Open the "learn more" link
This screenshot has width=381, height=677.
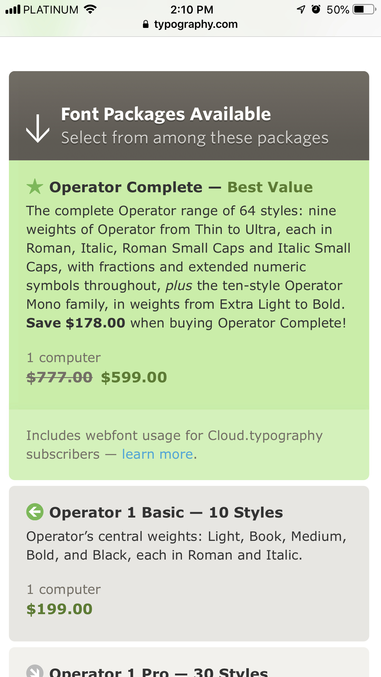[158, 454]
